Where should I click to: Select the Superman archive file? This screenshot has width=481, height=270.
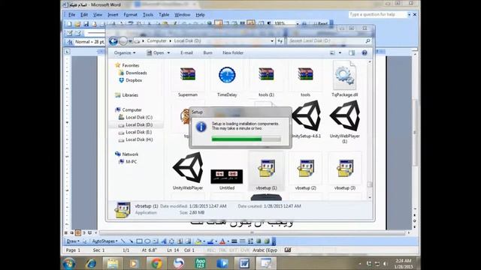coord(188,79)
